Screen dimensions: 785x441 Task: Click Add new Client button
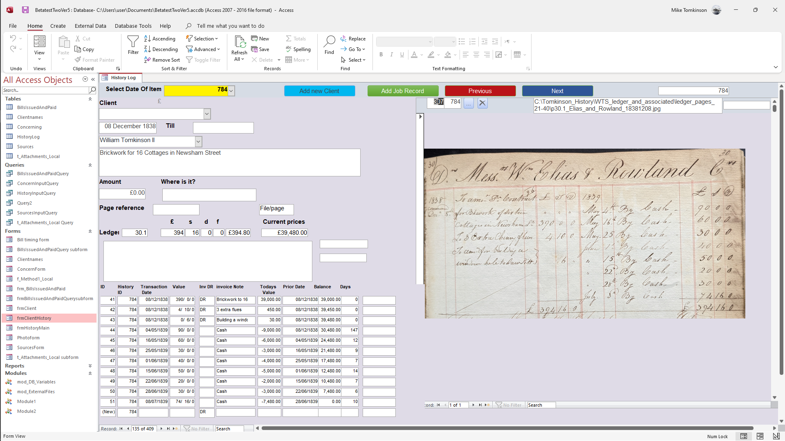coord(319,91)
